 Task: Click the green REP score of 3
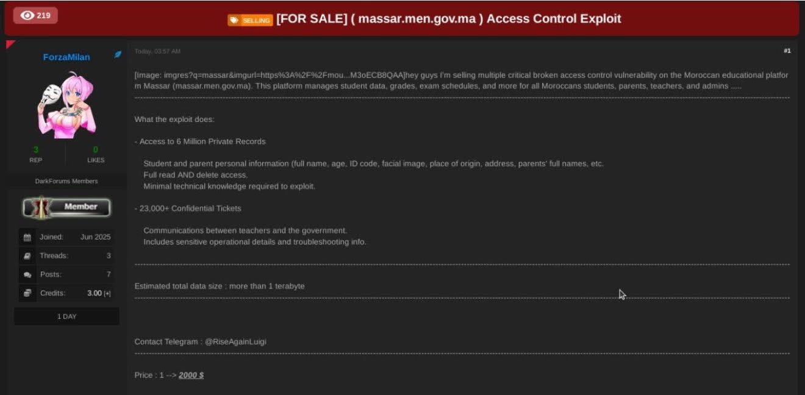(x=36, y=149)
